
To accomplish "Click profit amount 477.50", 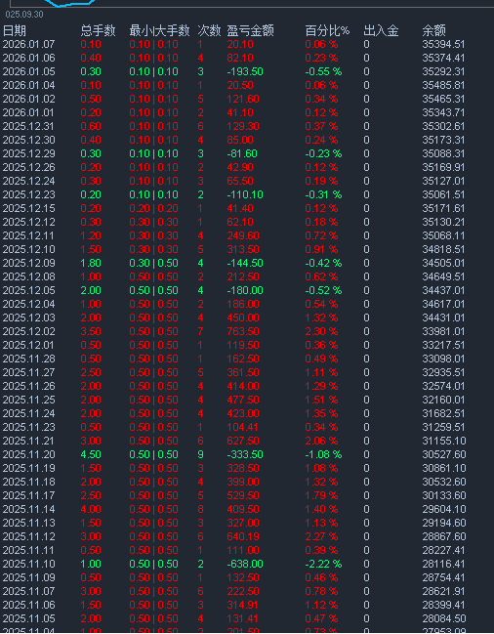I will tap(243, 400).
